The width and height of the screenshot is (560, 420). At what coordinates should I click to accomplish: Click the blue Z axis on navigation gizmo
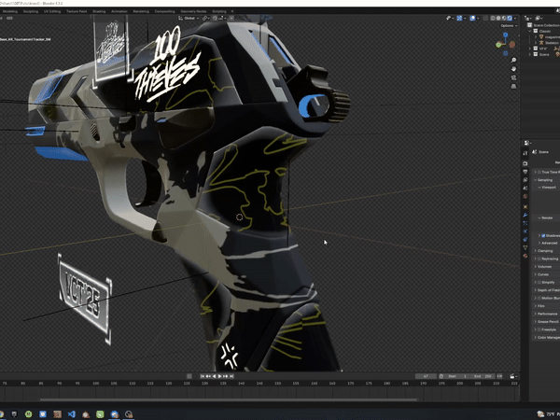tap(505, 35)
